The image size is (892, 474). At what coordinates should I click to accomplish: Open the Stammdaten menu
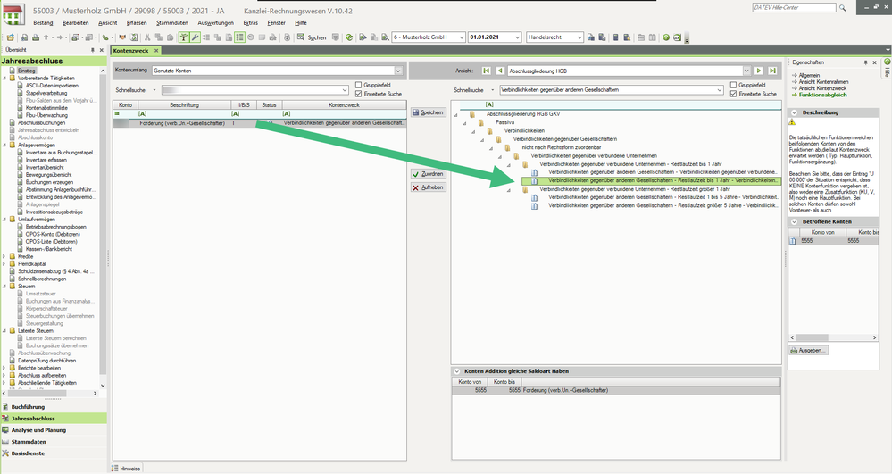click(x=172, y=22)
